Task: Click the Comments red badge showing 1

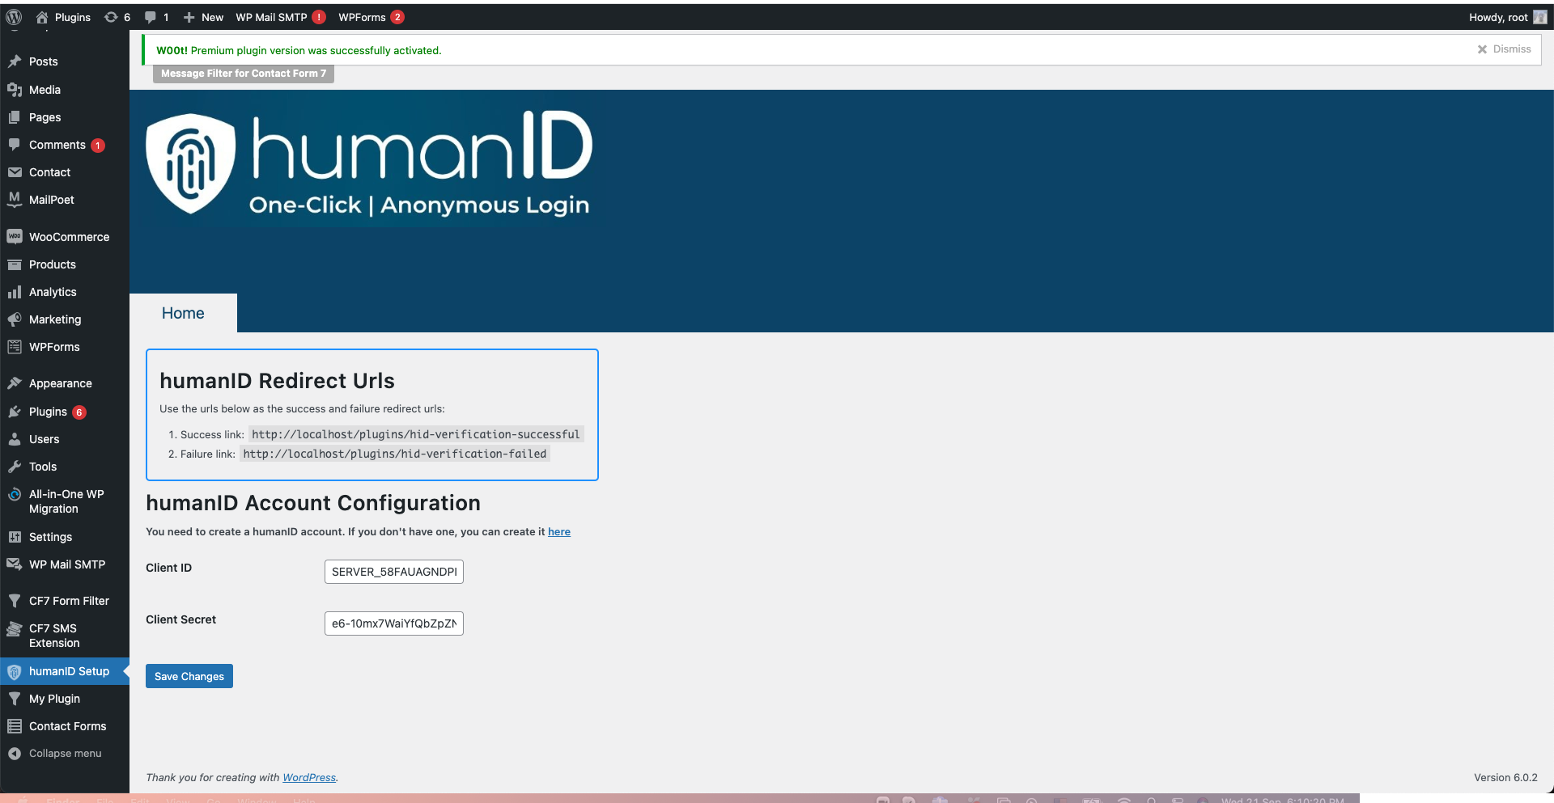Action: (98, 146)
